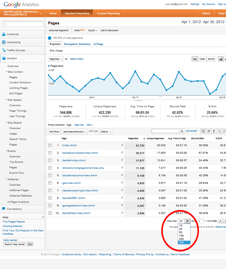Open the Export dropdown
226x269 pixels.
click(92, 30)
